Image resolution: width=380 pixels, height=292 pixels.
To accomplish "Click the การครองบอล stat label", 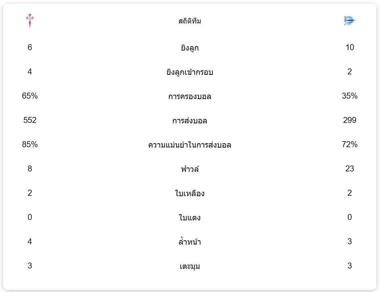I will pyautogui.click(x=190, y=97).
